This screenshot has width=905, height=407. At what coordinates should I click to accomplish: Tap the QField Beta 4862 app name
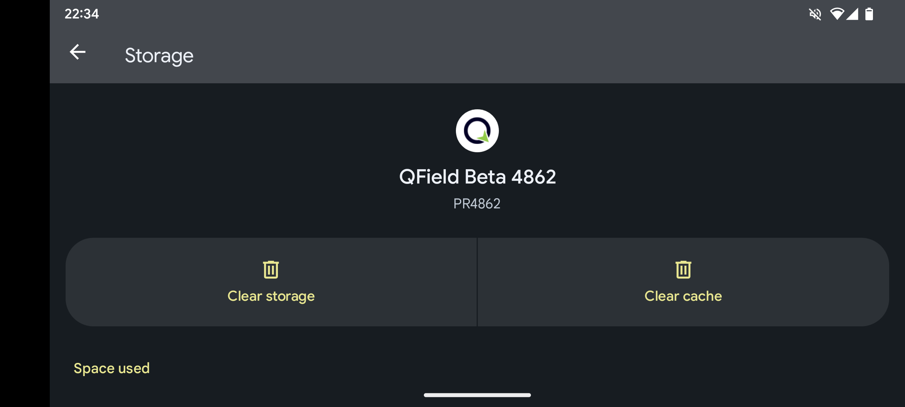(x=477, y=177)
